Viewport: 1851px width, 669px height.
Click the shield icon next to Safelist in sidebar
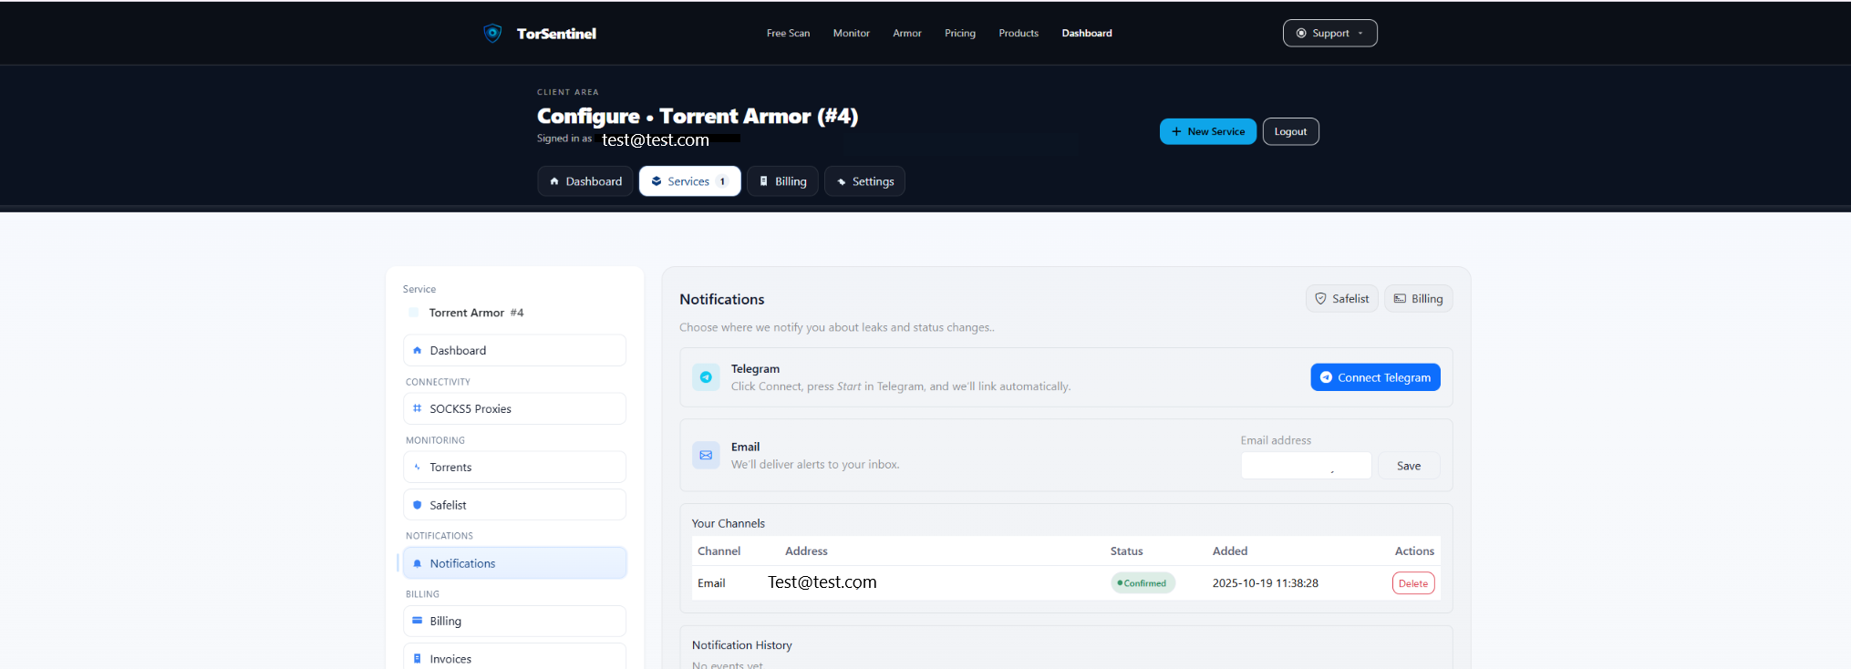coord(418,505)
